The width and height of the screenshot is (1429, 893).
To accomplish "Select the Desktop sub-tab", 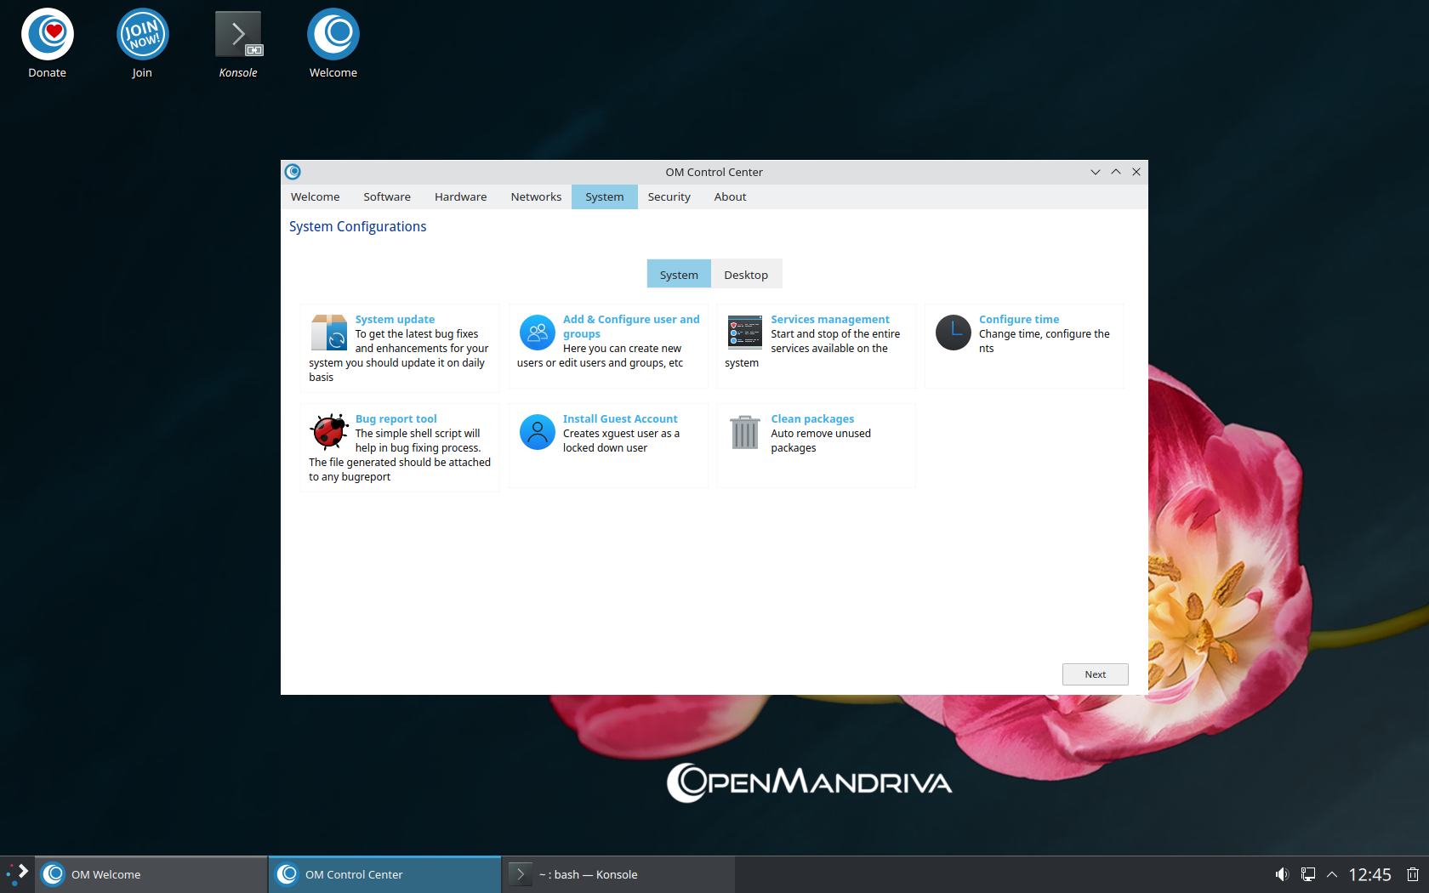I will pos(746,275).
